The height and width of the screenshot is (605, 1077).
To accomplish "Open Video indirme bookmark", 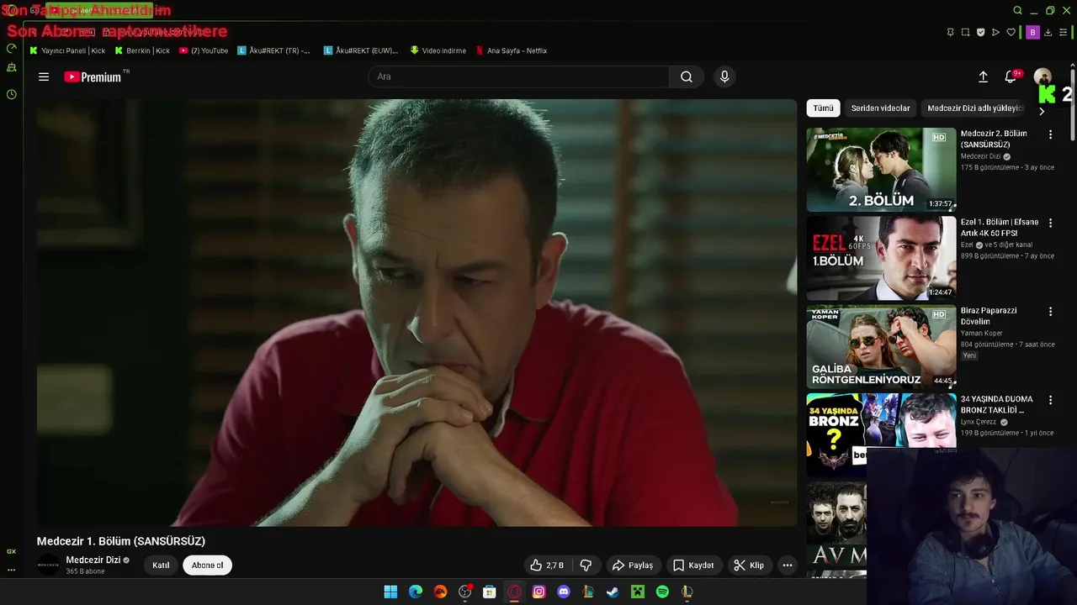I will (x=438, y=50).
